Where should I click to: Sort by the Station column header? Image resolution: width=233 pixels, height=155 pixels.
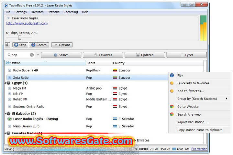pyautogui.click(x=45, y=63)
